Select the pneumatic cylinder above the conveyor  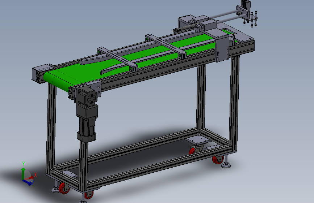click(x=184, y=29)
